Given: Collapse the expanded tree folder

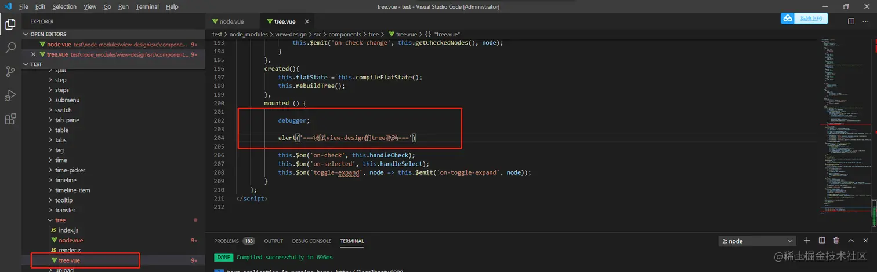Looking at the screenshot, I should 60,220.
